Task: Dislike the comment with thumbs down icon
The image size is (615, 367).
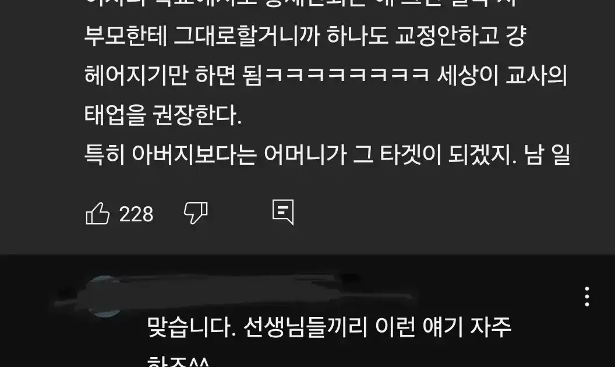Action: coord(196,214)
